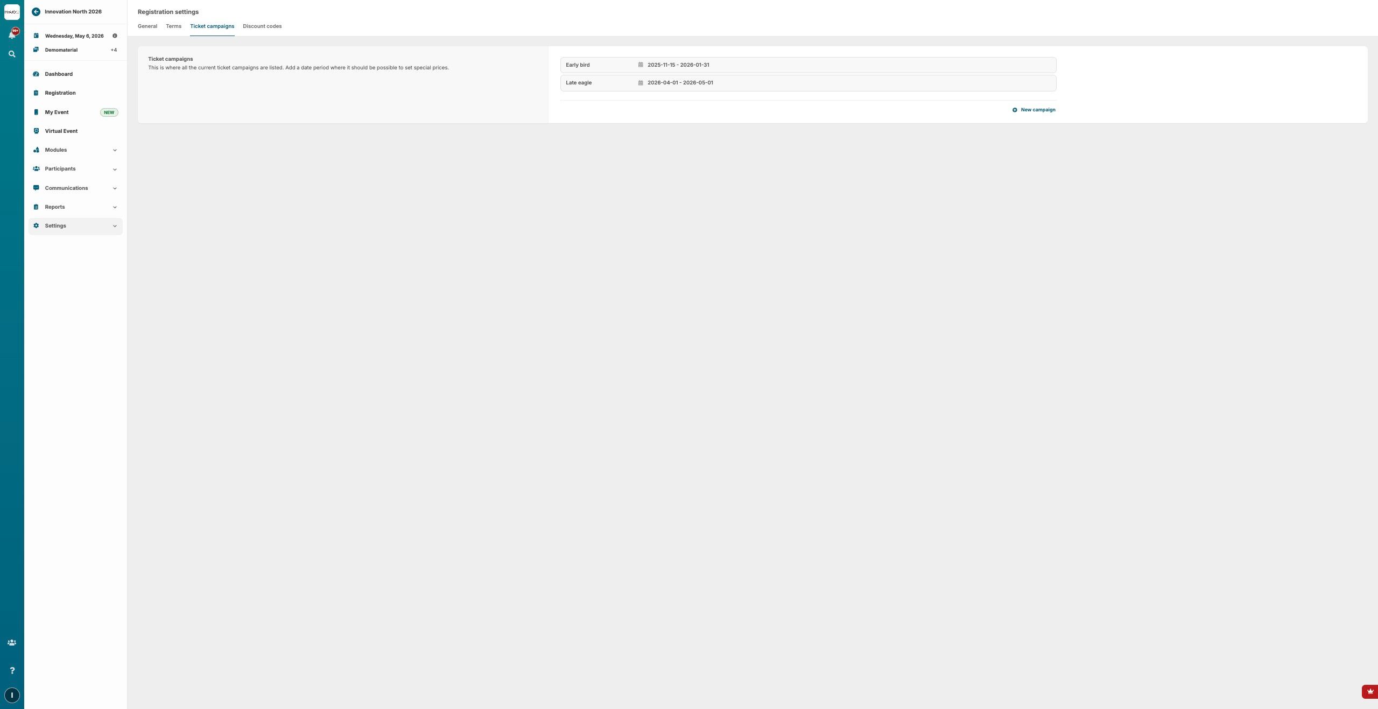
Task: Expand the Participants section
Action: [x=115, y=169]
